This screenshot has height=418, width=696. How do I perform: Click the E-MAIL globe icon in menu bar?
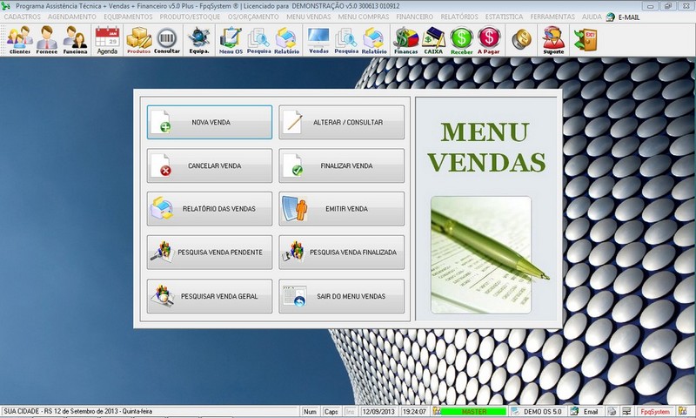click(x=611, y=17)
